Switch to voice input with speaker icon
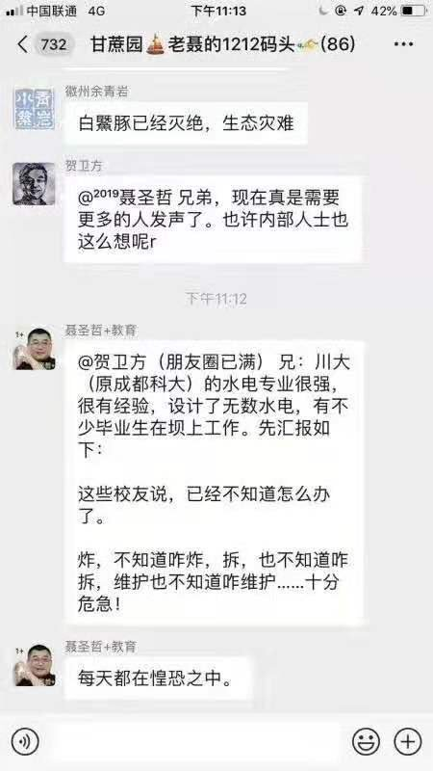The height and width of the screenshot is (771, 433). [25, 742]
